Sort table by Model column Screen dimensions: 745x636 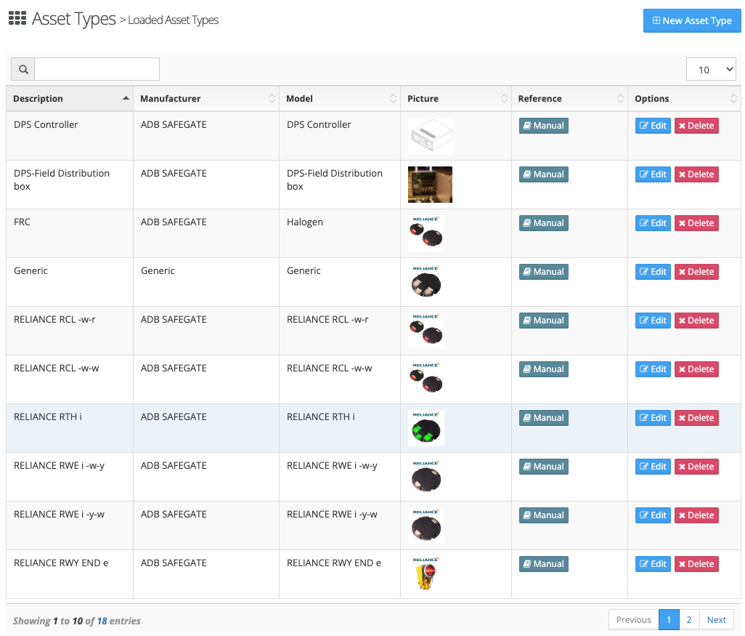click(x=340, y=98)
